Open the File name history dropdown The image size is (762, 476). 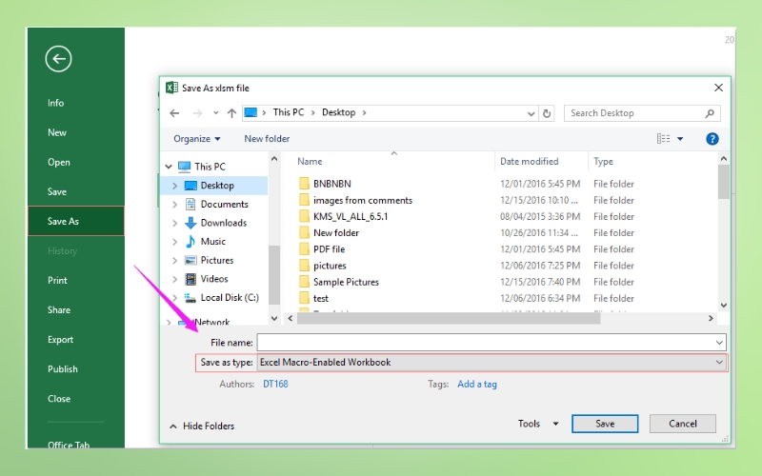(x=719, y=343)
